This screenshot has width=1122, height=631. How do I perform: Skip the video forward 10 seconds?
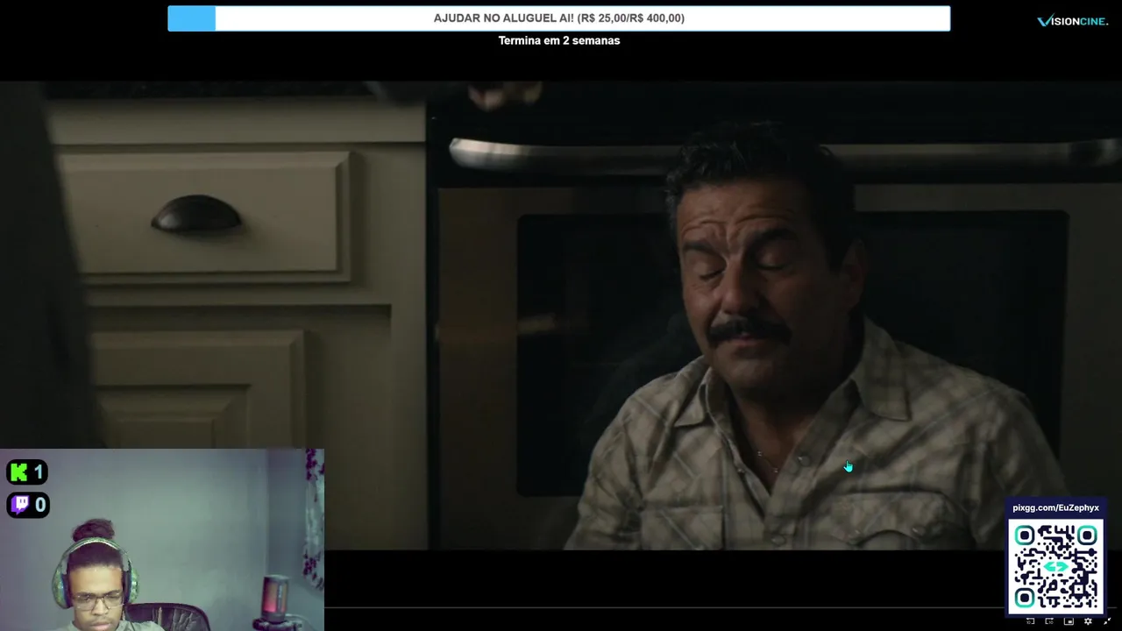pyautogui.click(x=1049, y=621)
